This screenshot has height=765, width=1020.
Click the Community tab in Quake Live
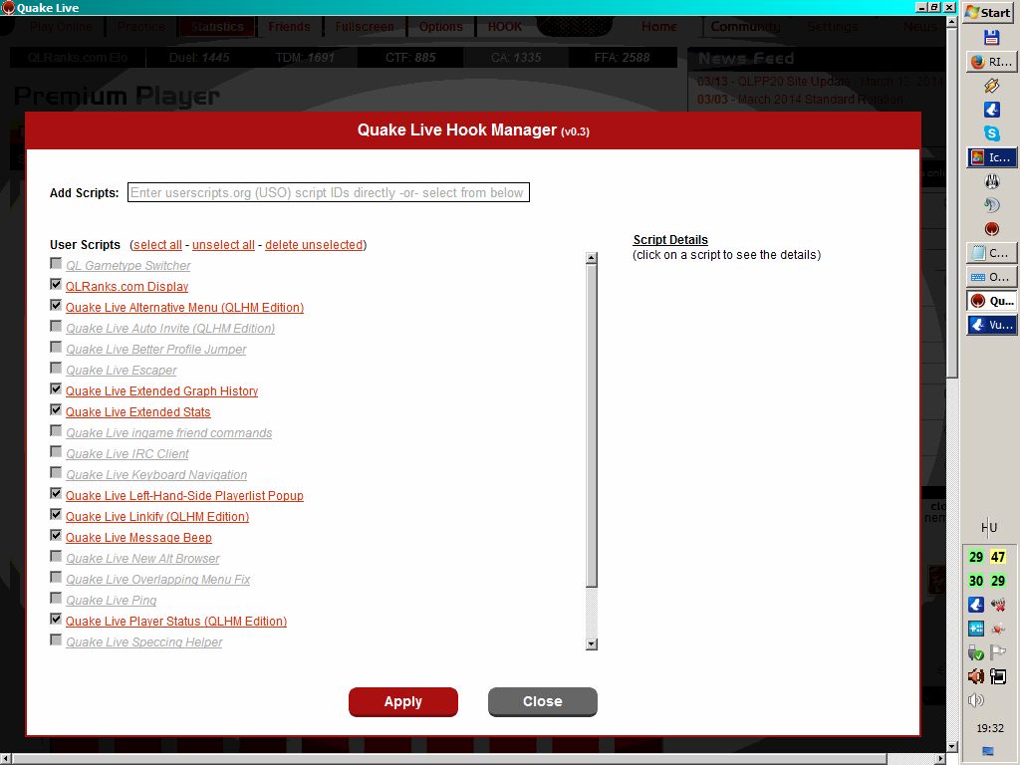click(x=745, y=27)
